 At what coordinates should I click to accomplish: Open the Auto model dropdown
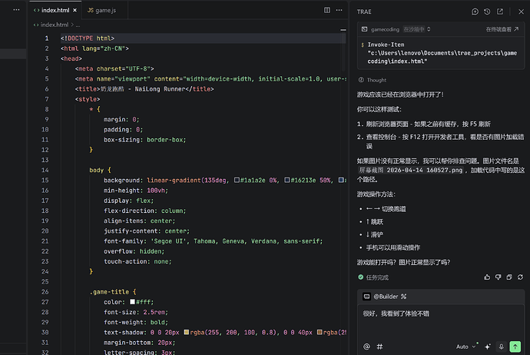pos(465,347)
